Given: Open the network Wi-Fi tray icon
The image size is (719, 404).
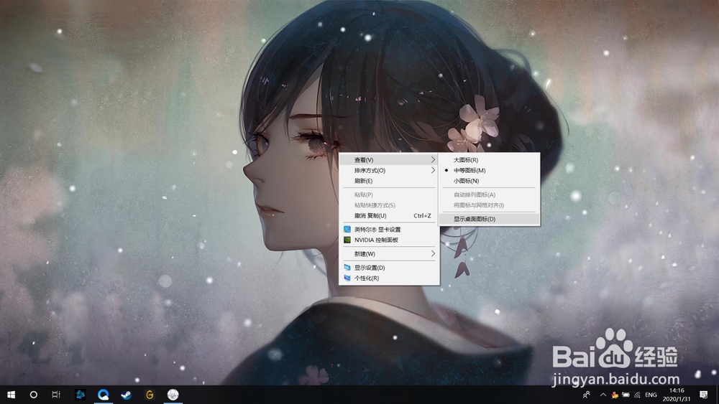Looking at the screenshot, I should point(637,395).
